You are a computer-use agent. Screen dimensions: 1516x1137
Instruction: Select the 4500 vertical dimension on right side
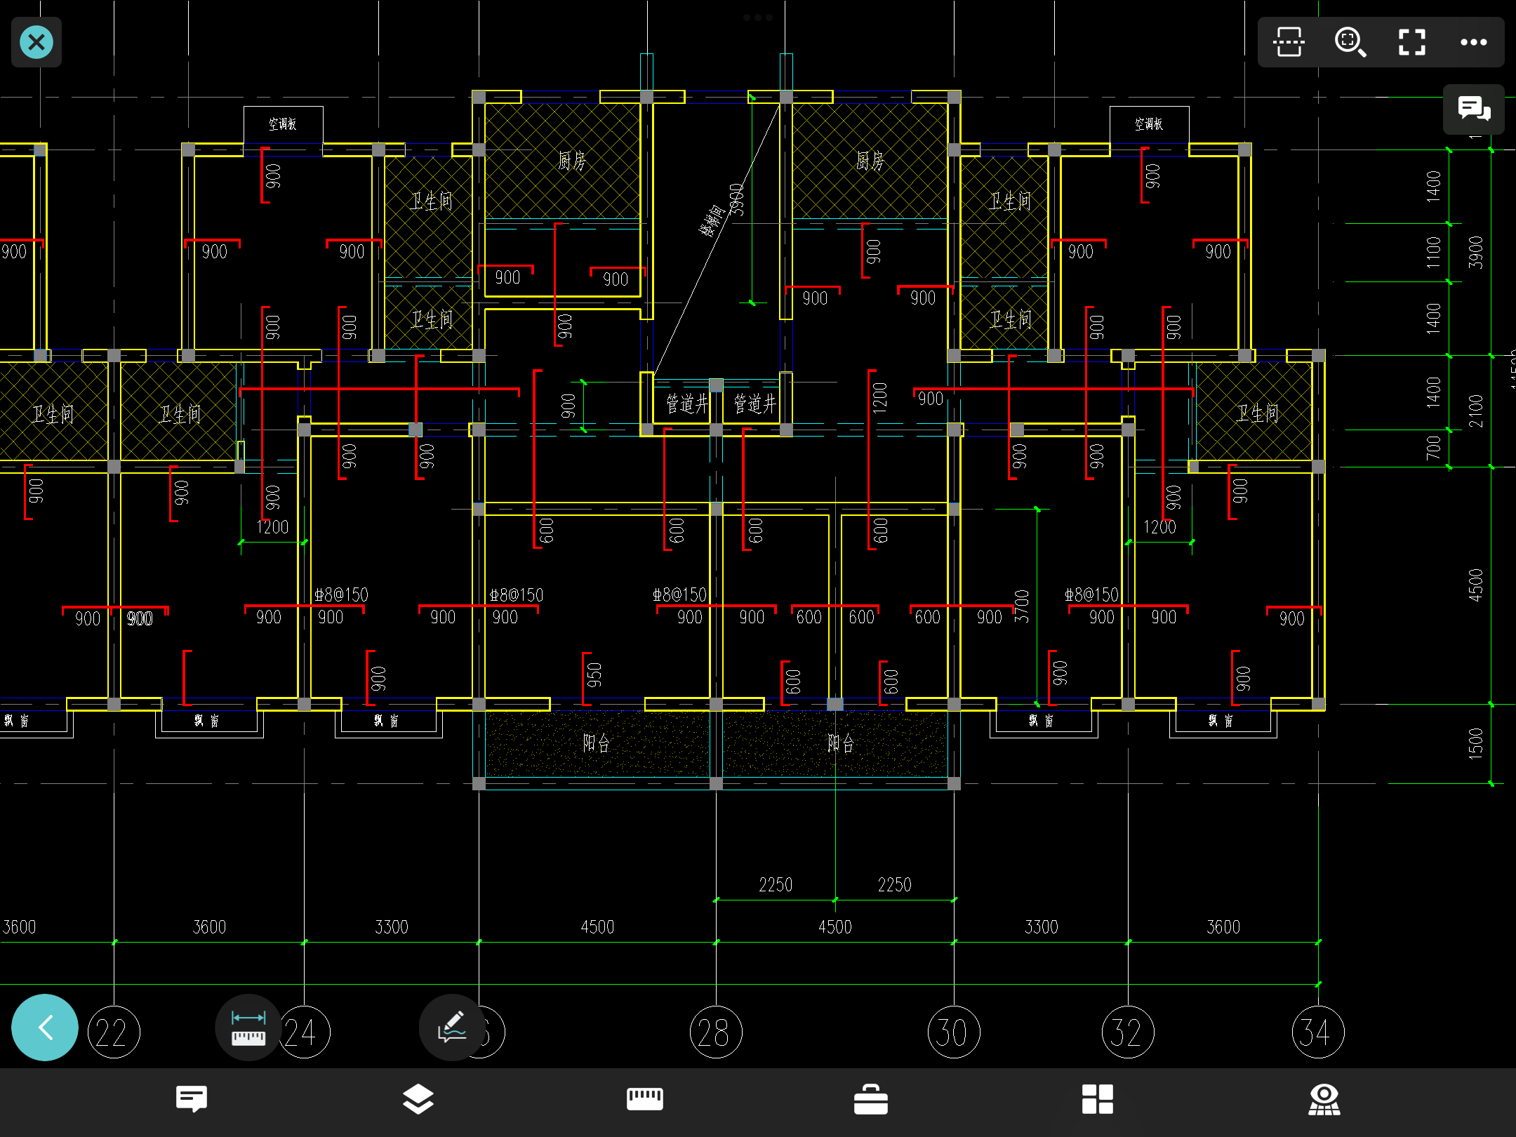(1476, 585)
